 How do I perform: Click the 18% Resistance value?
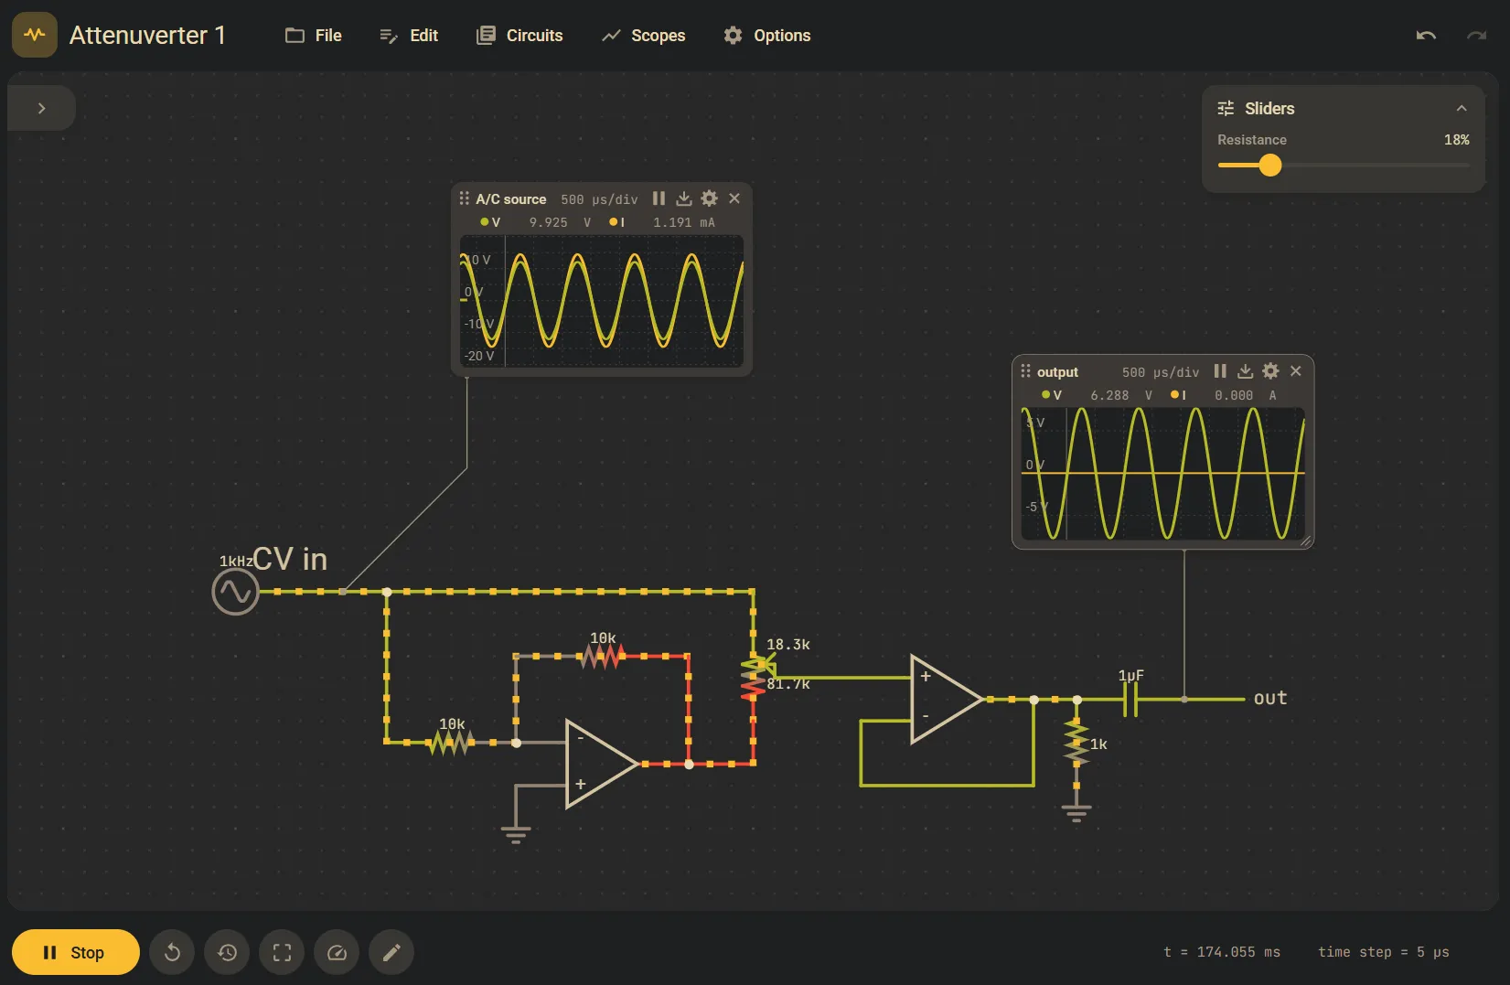[1456, 140]
